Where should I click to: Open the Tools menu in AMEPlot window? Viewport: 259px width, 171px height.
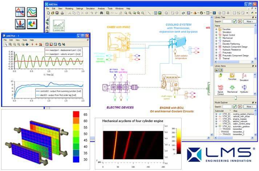click(x=25, y=40)
